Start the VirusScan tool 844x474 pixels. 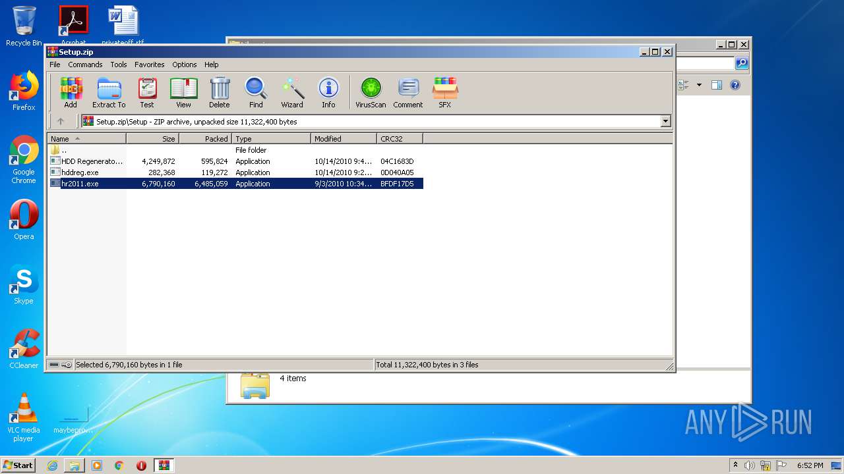[x=371, y=92]
